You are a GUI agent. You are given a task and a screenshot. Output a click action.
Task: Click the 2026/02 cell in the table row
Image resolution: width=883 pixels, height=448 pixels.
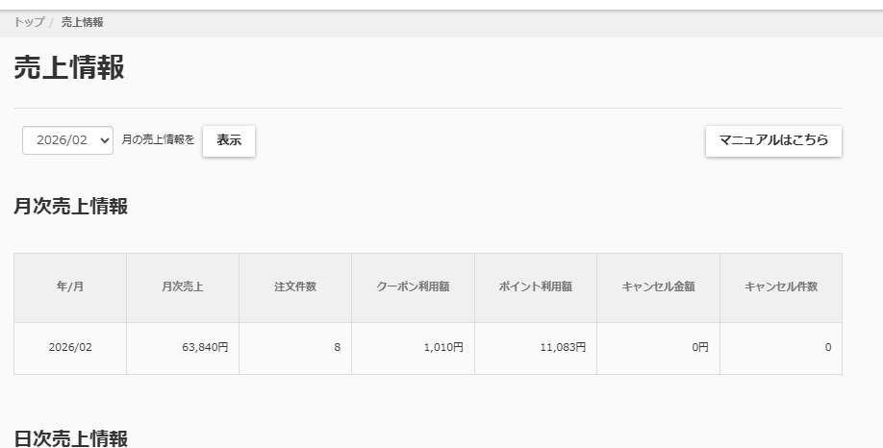(x=70, y=348)
